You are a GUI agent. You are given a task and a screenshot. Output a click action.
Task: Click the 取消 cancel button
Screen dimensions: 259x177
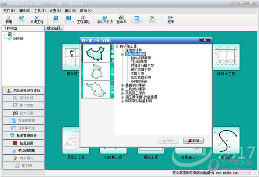(193, 140)
